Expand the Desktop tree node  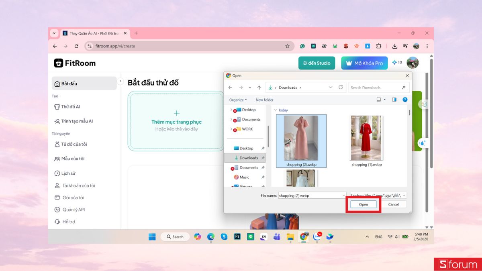click(231, 110)
